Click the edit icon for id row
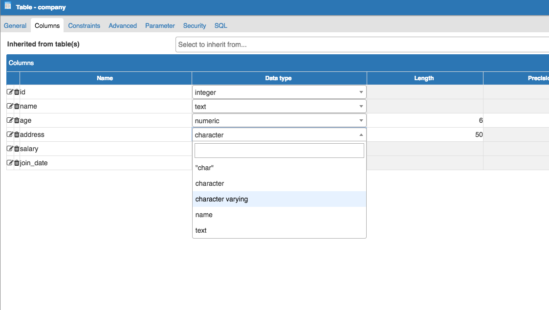 pos(10,92)
